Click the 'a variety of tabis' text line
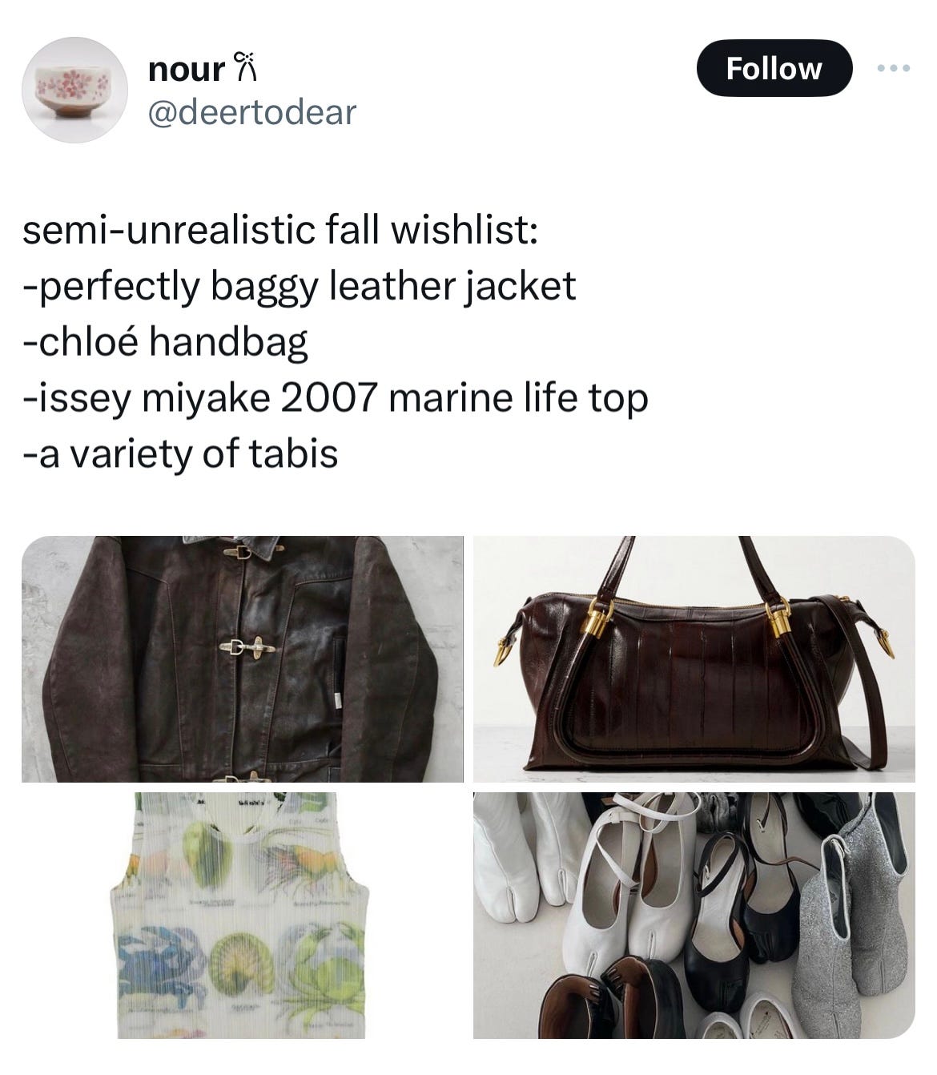Image resolution: width=937 pixels, height=1075 pixels. pos(180,454)
